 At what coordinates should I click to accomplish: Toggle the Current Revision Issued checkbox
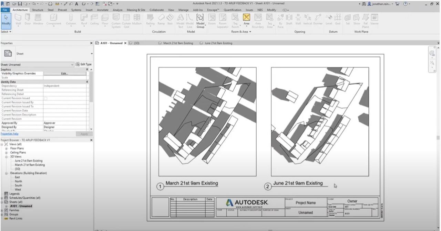pos(45,98)
